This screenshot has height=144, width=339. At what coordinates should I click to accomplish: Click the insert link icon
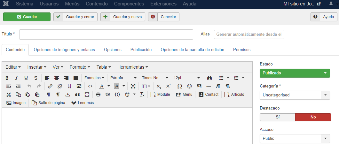click(50, 86)
